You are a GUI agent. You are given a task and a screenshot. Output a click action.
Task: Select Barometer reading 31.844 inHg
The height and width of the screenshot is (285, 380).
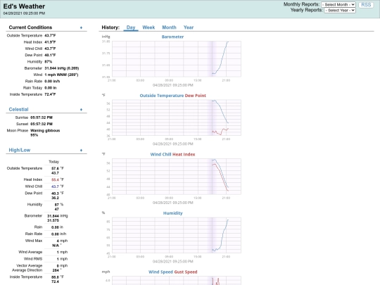click(61, 68)
